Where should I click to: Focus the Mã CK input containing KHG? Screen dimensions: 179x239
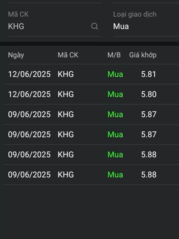48,27
